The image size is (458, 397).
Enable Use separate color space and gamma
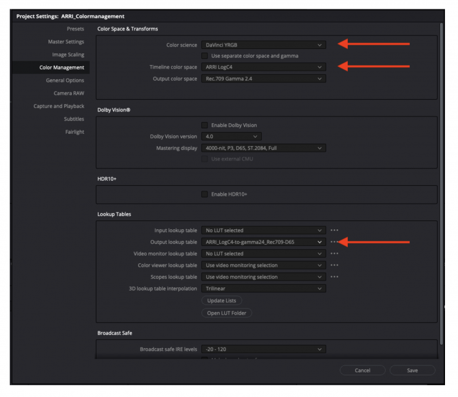205,56
